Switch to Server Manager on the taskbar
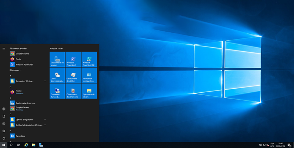The width and height of the screenshot is (294, 148). pyautogui.click(x=41, y=145)
